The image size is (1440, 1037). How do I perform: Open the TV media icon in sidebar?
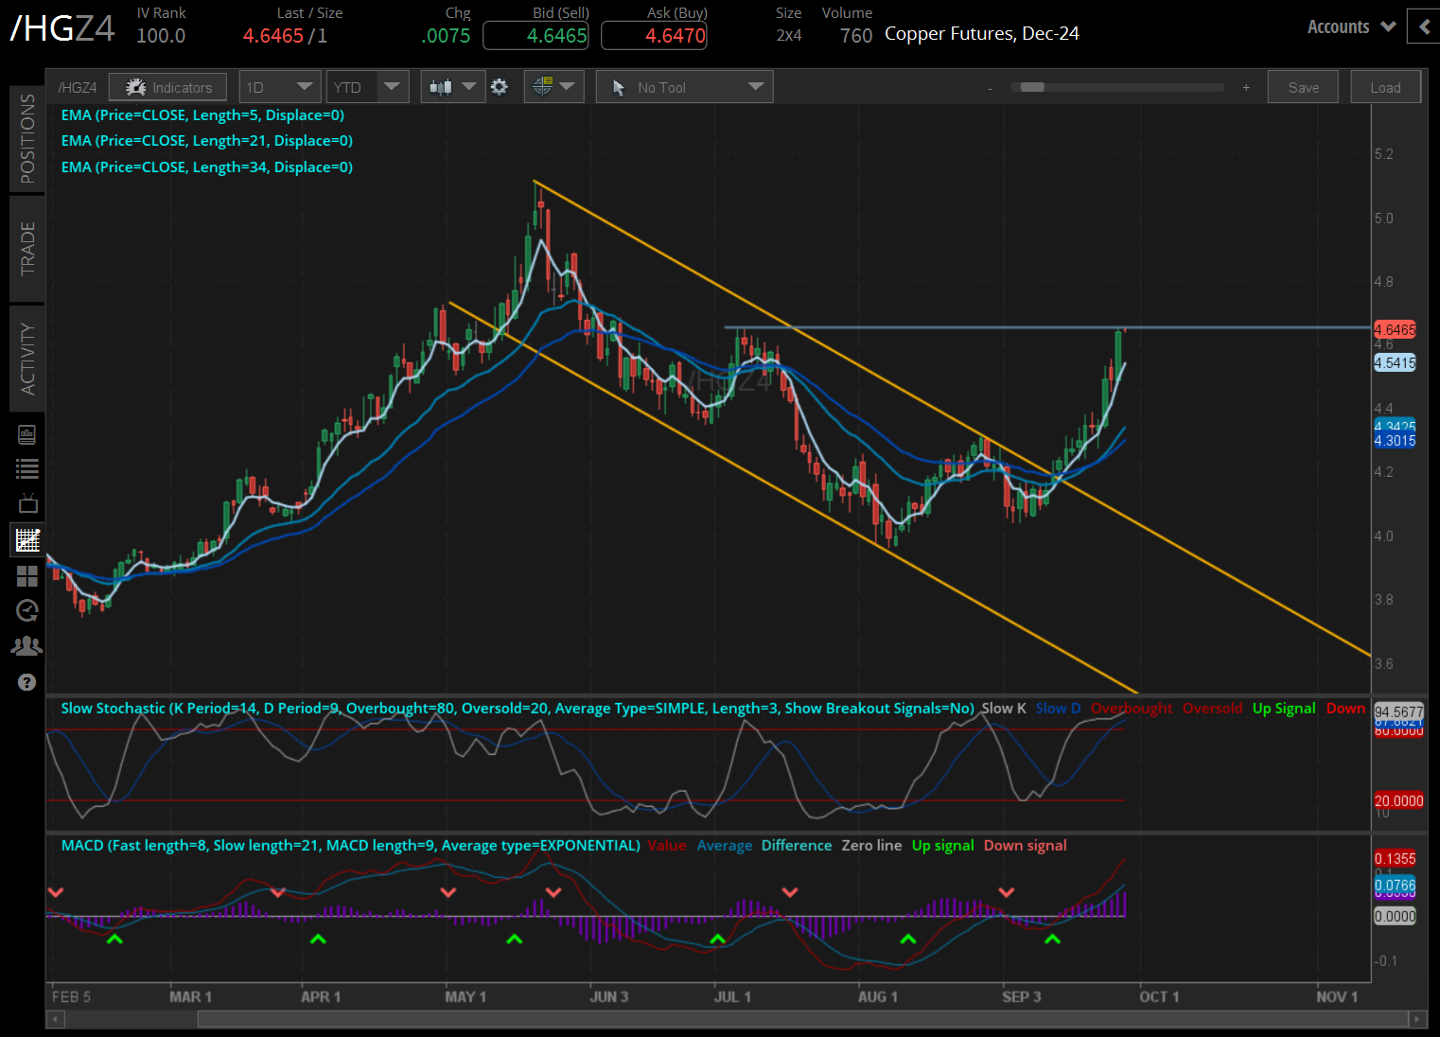(x=27, y=503)
